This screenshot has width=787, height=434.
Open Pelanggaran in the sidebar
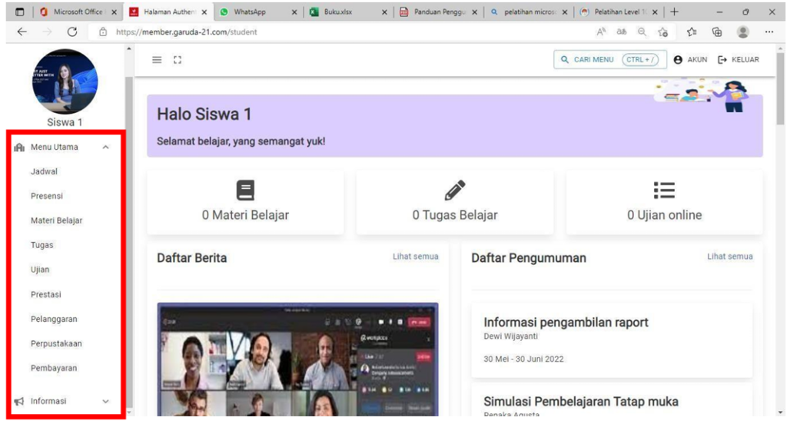click(54, 319)
